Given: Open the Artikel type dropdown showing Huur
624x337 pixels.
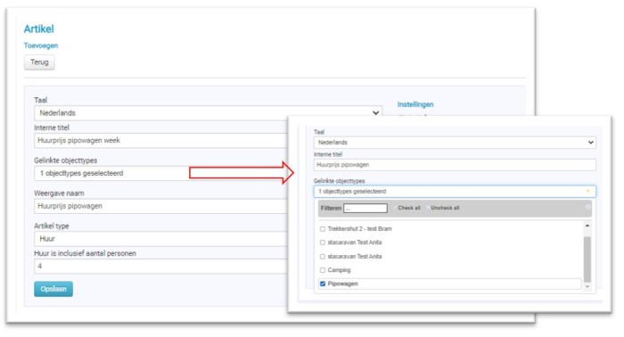Looking at the screenshot, I should (x=161, y=239).
